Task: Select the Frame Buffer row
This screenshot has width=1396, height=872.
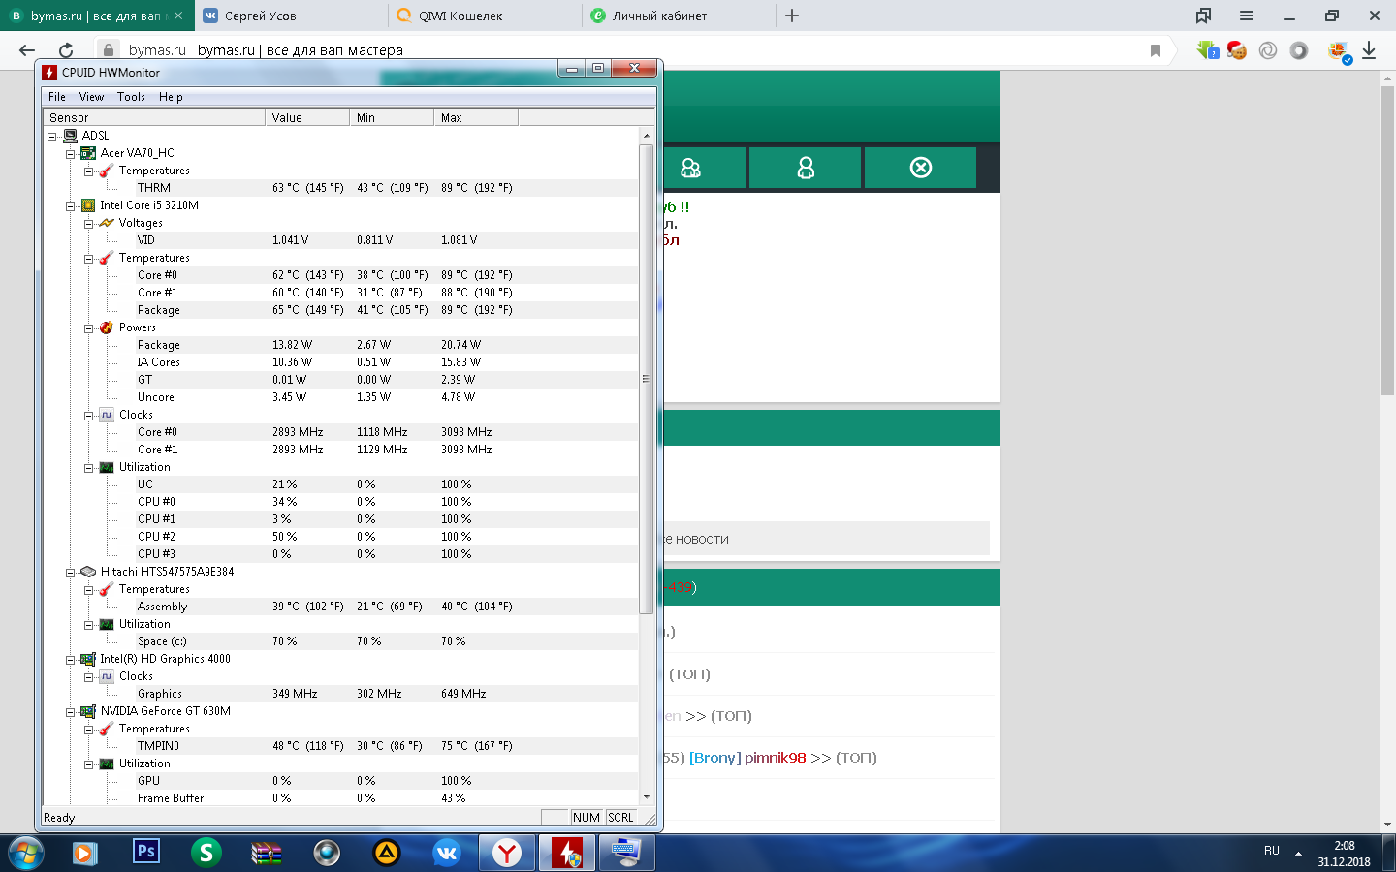Action: [x=341, y=798]
